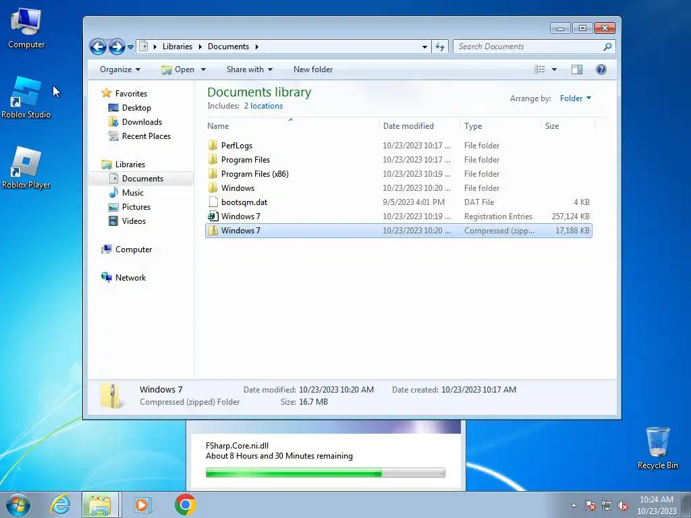
Task: Open the Computer desktop icon
Action: pyautogui.click(x=26, y=28)
